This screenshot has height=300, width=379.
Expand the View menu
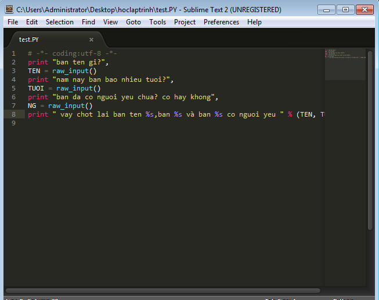pos(110,22)
